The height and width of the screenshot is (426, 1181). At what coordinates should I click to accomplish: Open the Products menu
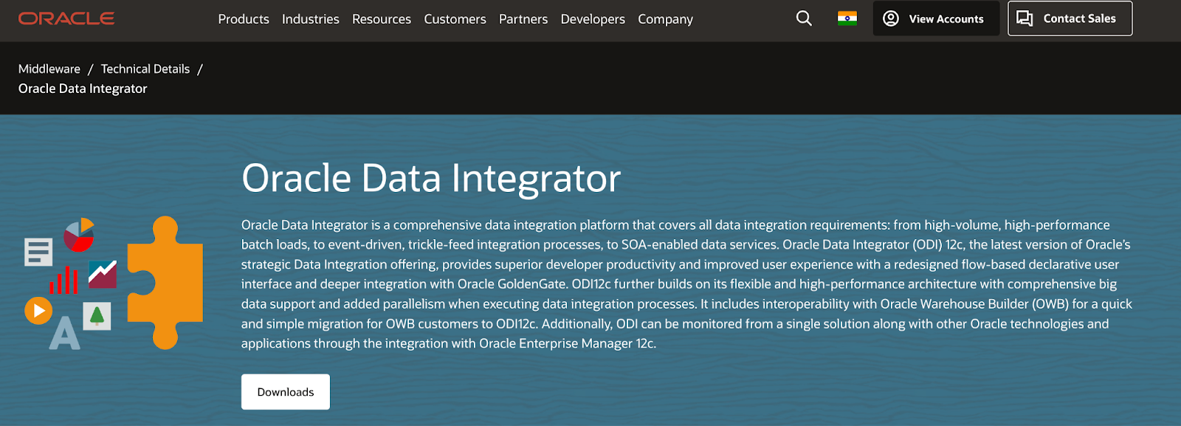244,19
